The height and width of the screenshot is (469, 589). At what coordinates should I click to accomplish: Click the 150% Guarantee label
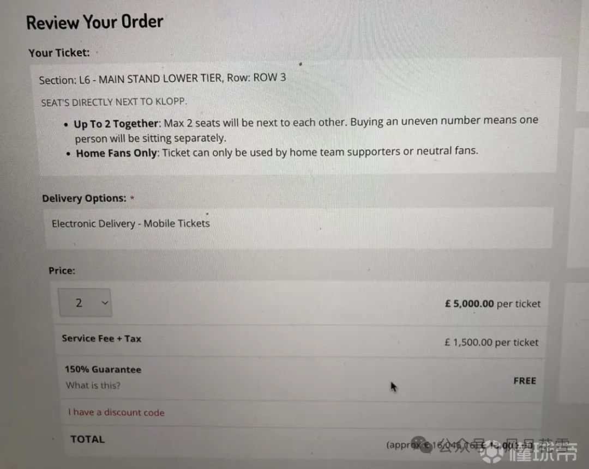[103, 369]
